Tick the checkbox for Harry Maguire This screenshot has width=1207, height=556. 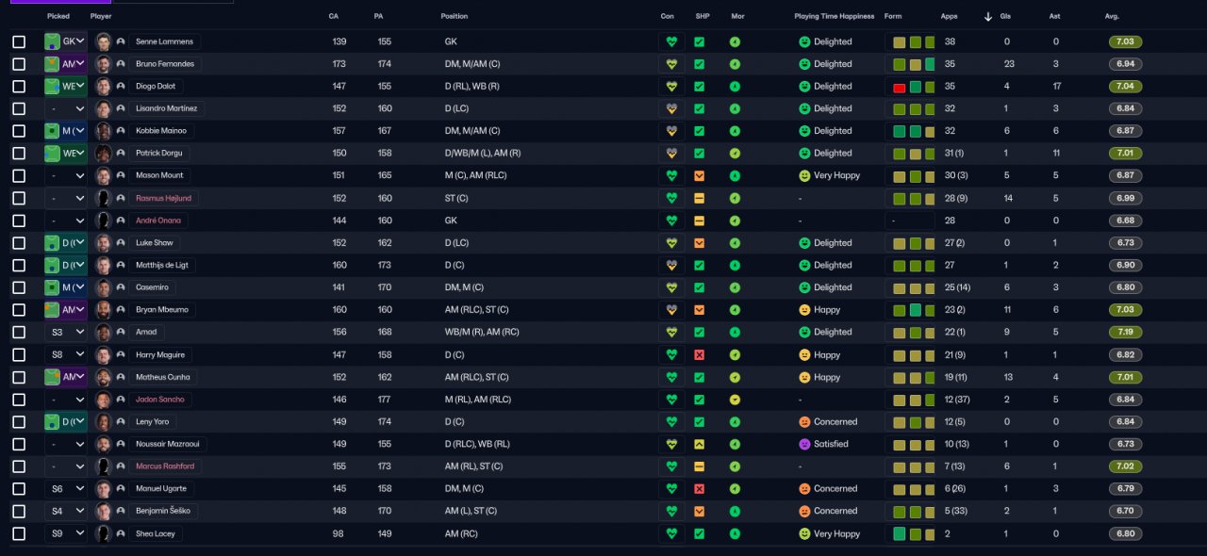click(19, 354)
